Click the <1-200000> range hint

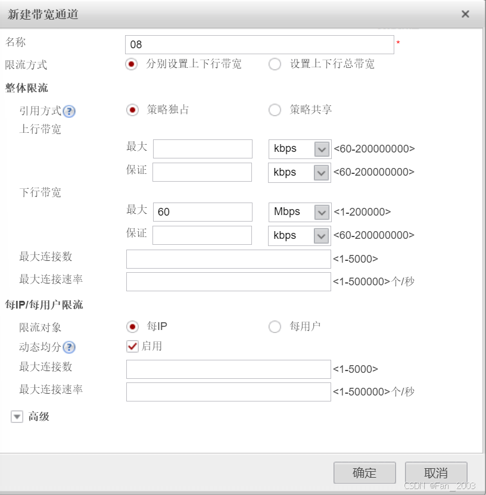(x=362, y=212)
